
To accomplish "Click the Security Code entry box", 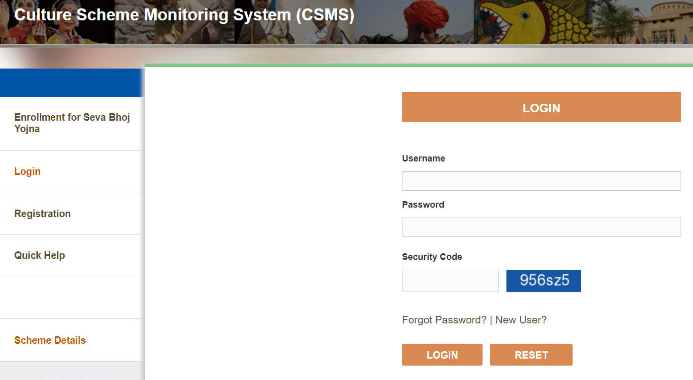I will [450, 281].
